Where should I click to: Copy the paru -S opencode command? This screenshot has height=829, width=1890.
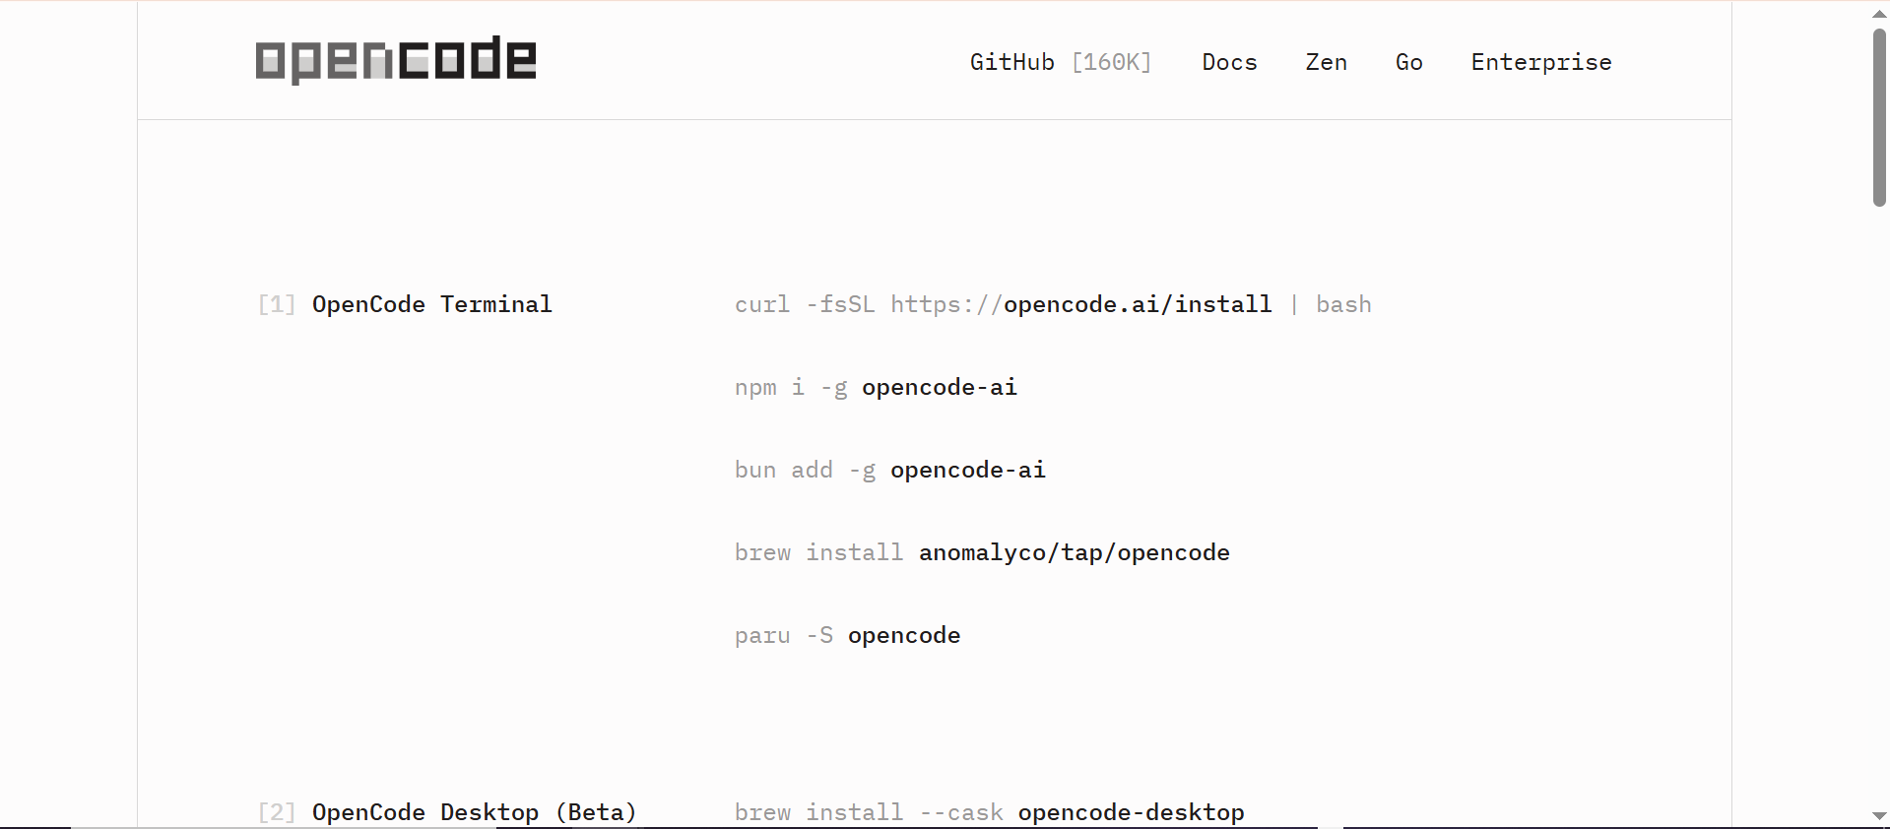click(847, 635)
